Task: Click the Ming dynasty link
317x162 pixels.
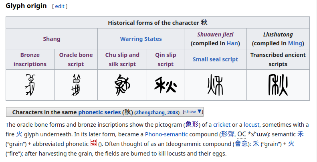Action: pos(295,43)
